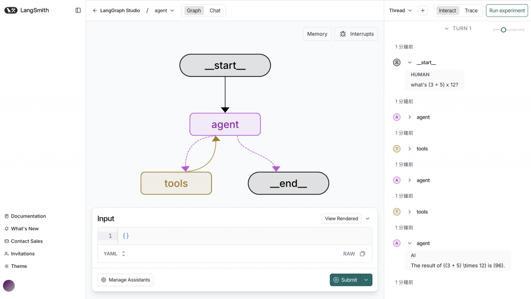This screenshot has width=531, height=299.
Task: Click the second tan tools 'T' icon
Action: click(397, 212)
